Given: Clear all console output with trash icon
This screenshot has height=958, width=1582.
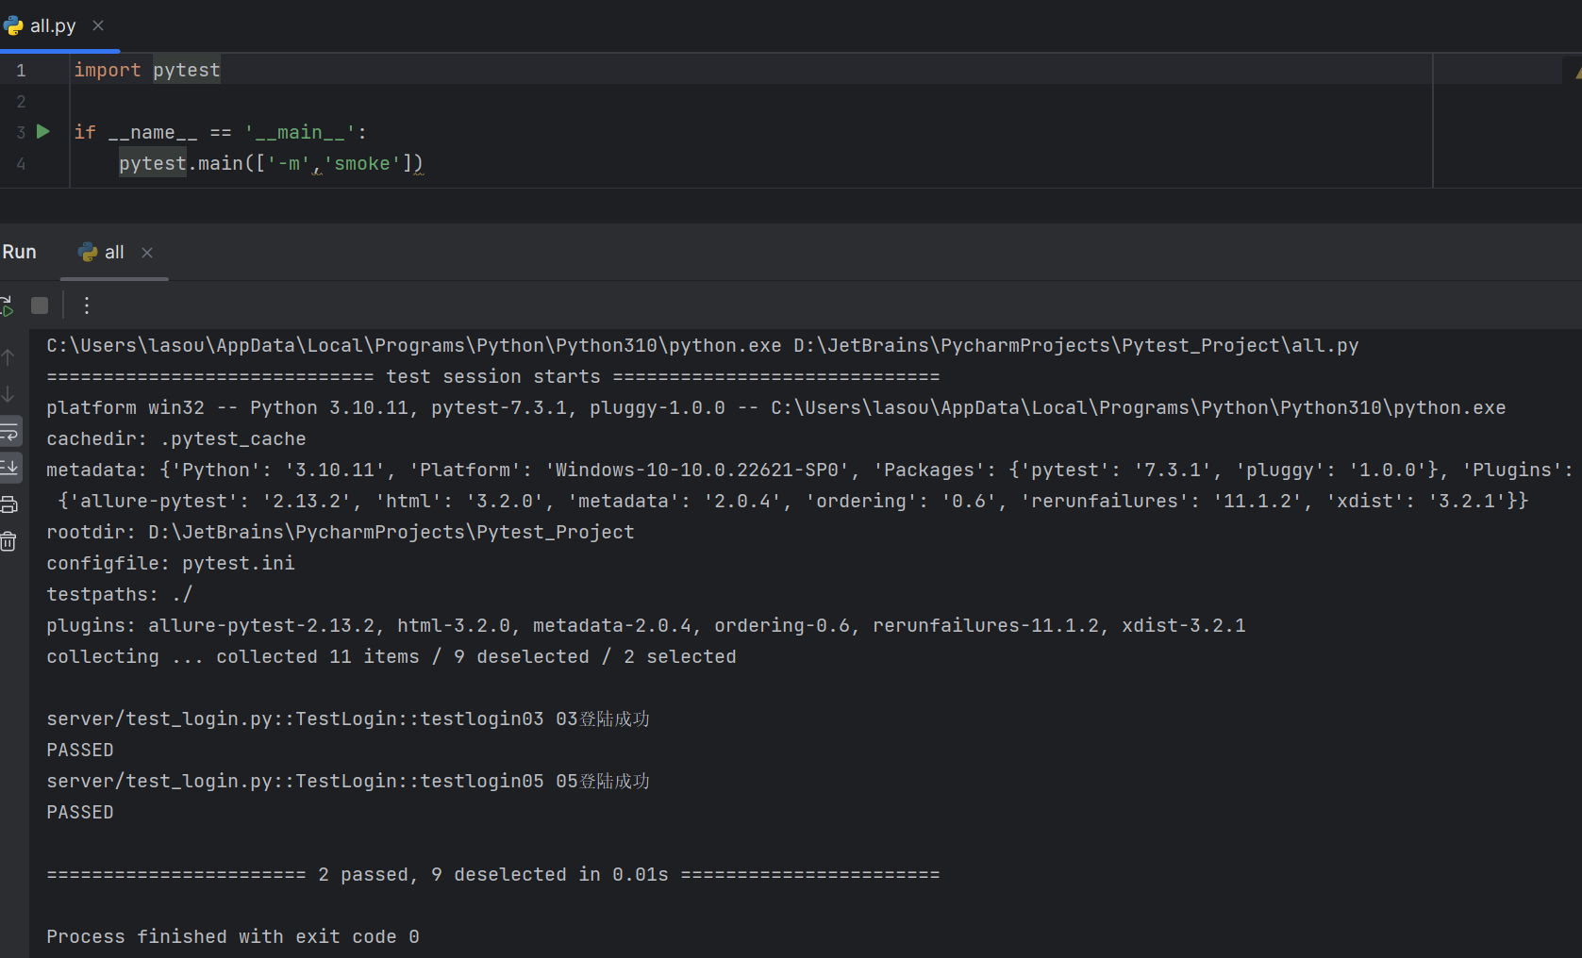Looking at the screenshot, I should (8, 541).
